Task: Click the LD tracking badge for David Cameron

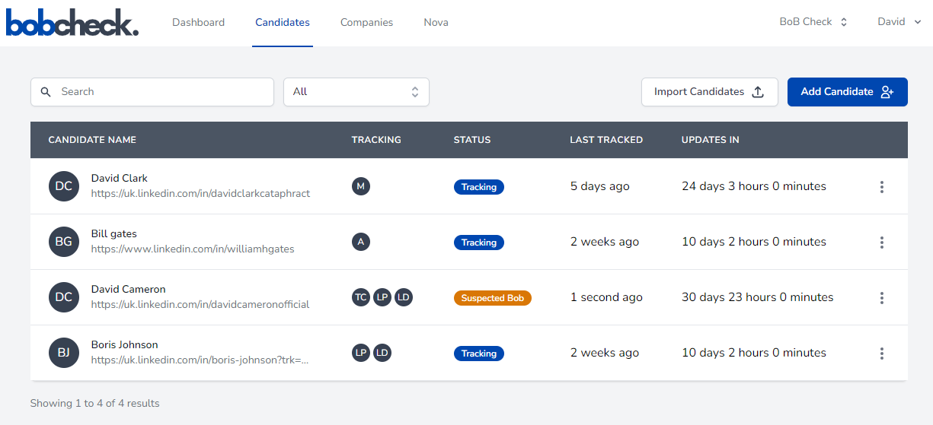Action: (x=404, y=297)
